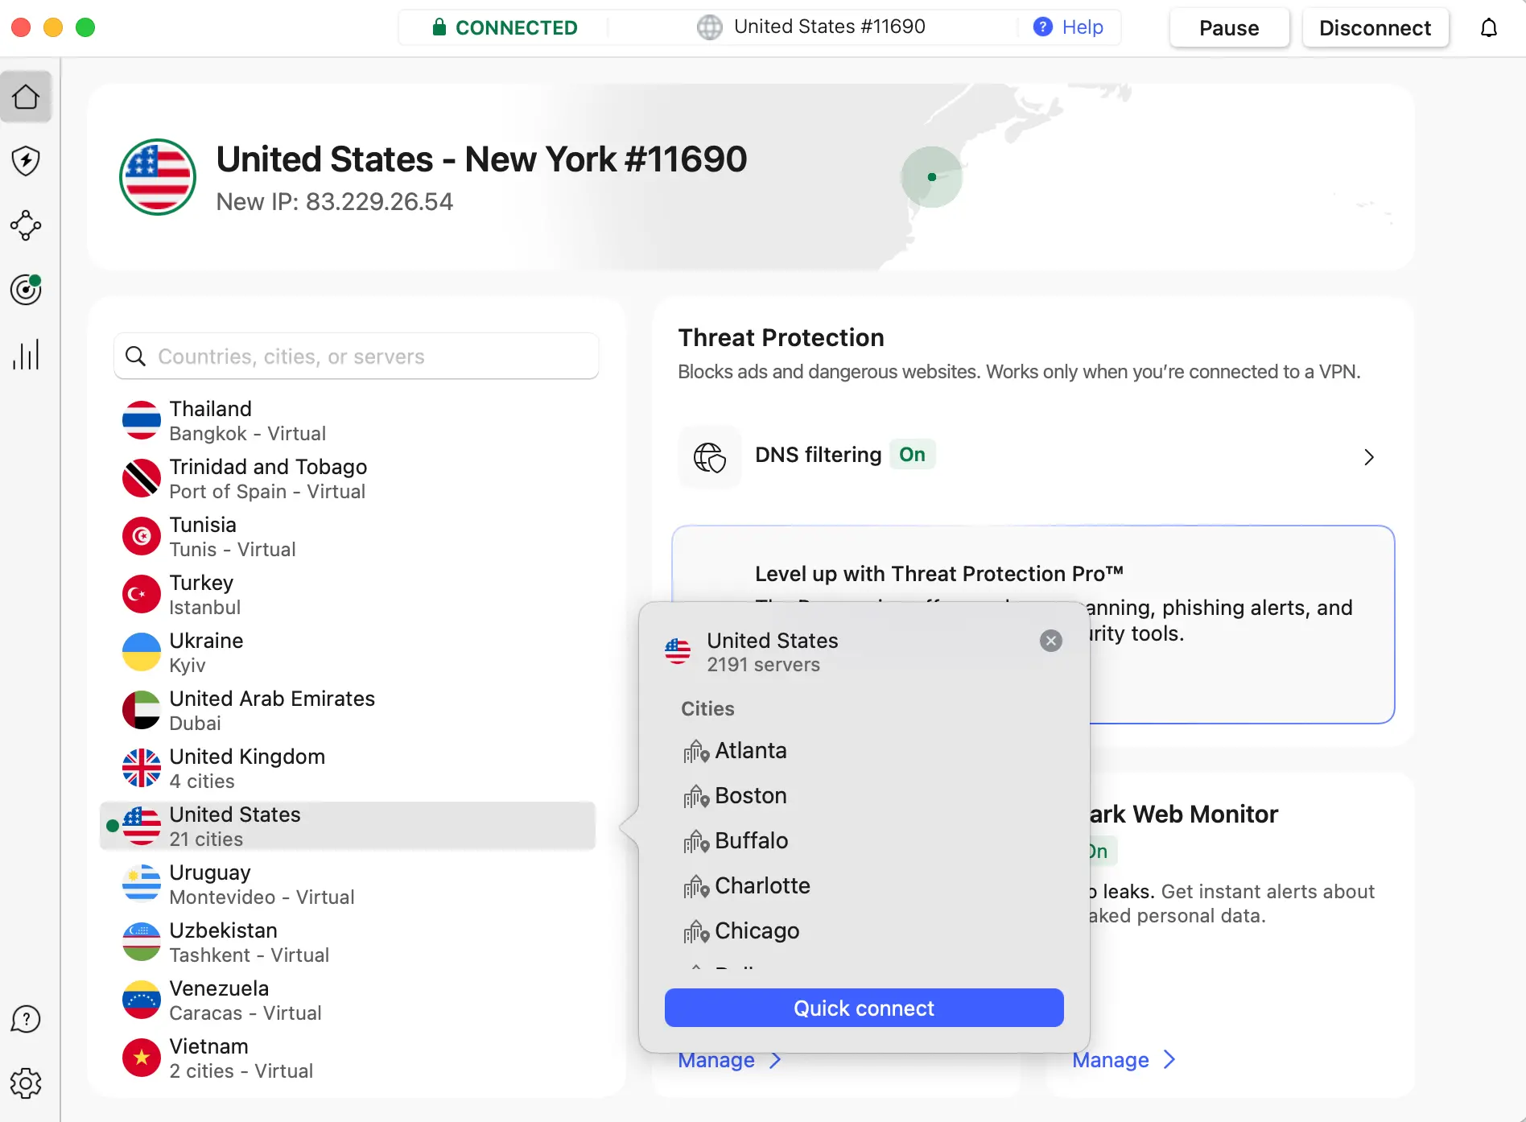
Task: Open Threat Protection shield icon in sidebar
Action: click(26, 161)
